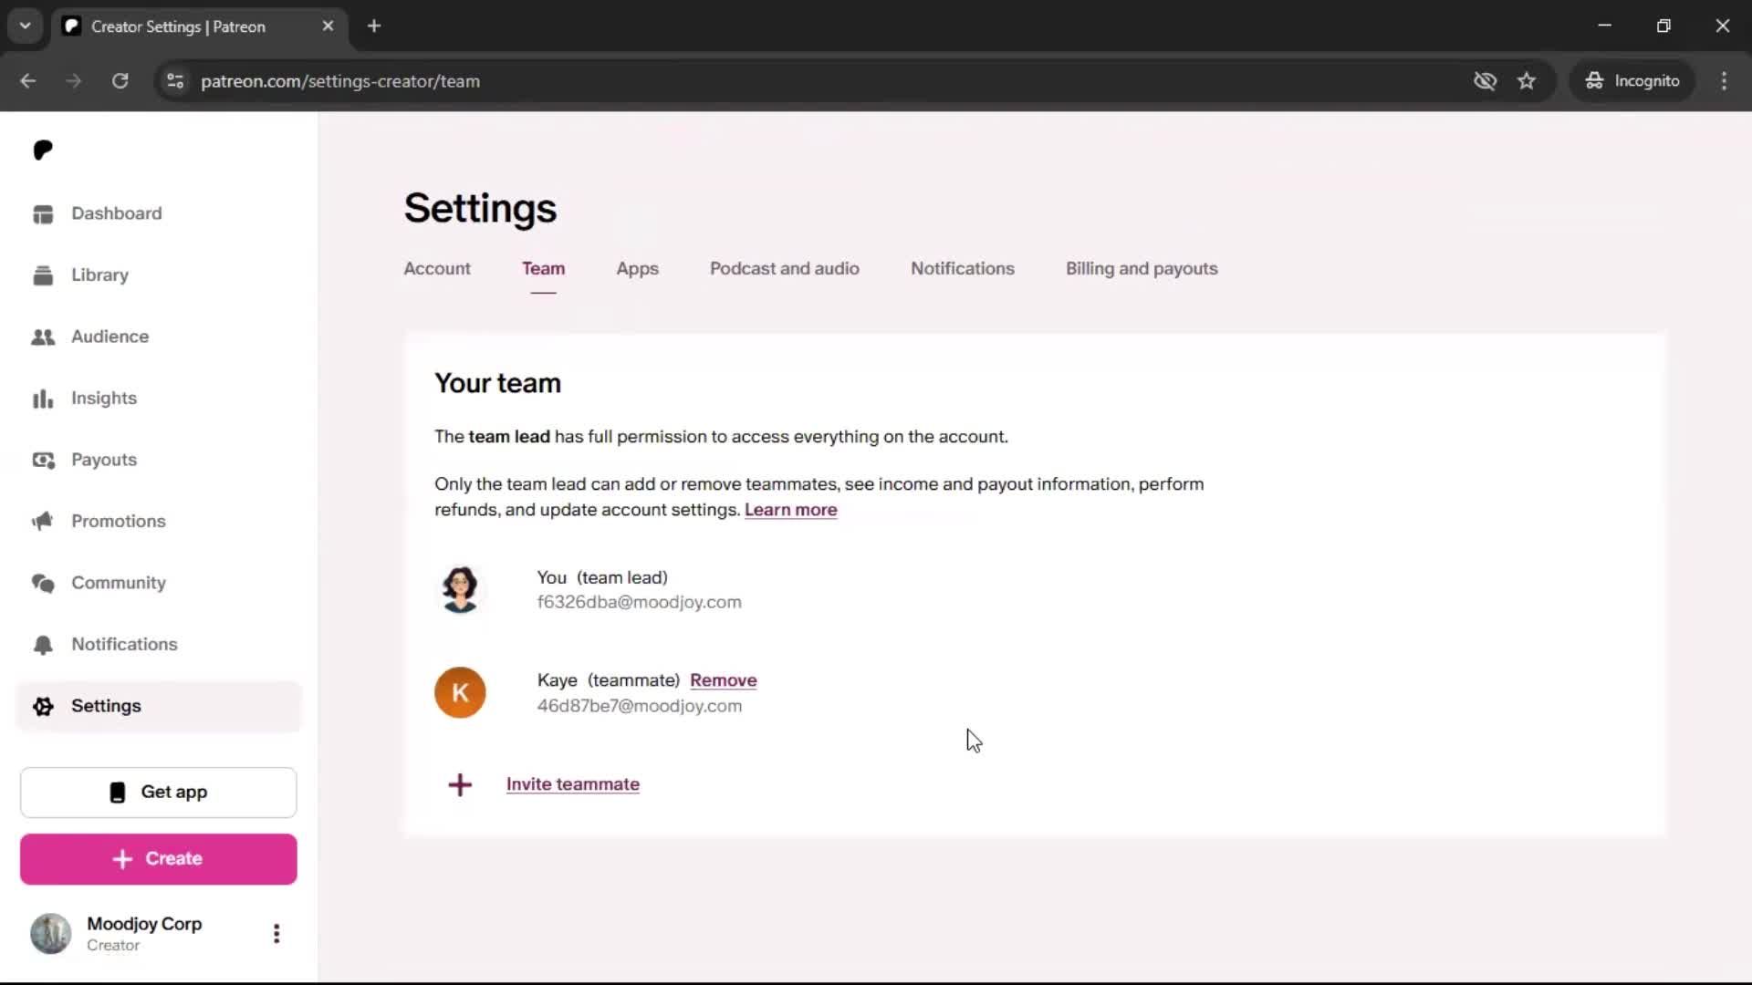The width and height of the screenshot is (1752, 985).
Task: Open site information icon in address bar
Action: click(175, 81)
